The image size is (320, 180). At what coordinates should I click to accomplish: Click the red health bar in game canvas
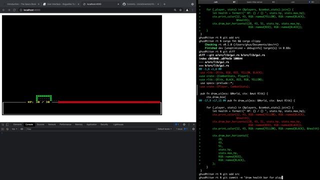click(109, 102)
